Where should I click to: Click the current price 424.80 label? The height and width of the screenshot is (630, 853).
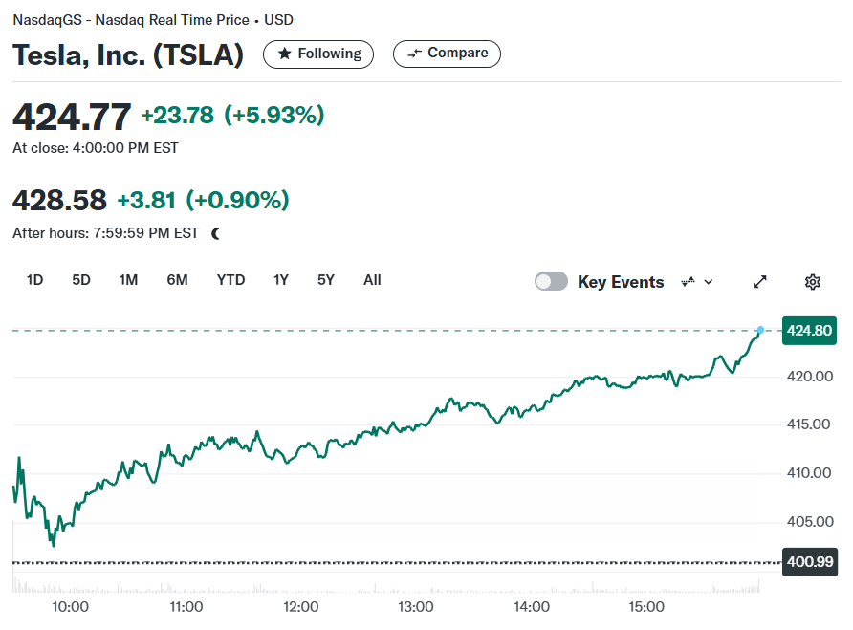(x=809, y=331)
